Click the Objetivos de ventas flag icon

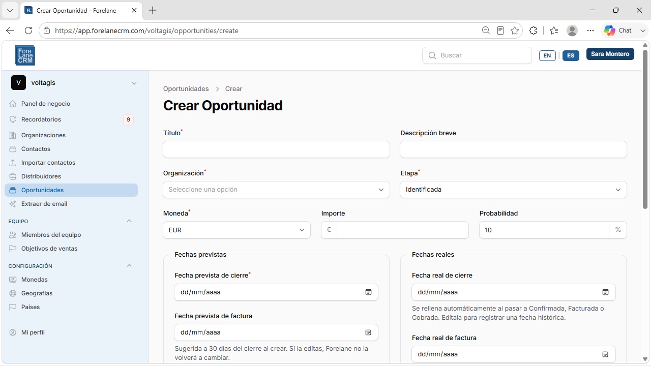pos(13,249)
